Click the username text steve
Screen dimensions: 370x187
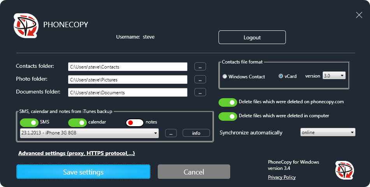click(x=149, y=37)
